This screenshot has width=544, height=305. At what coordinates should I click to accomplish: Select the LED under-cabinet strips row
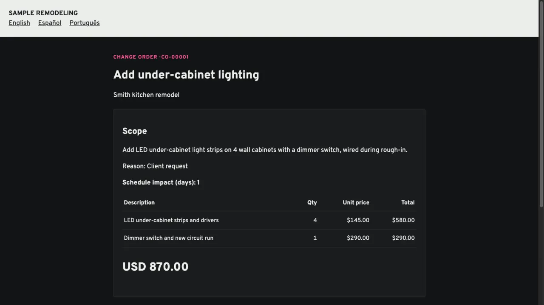(269, 221)
